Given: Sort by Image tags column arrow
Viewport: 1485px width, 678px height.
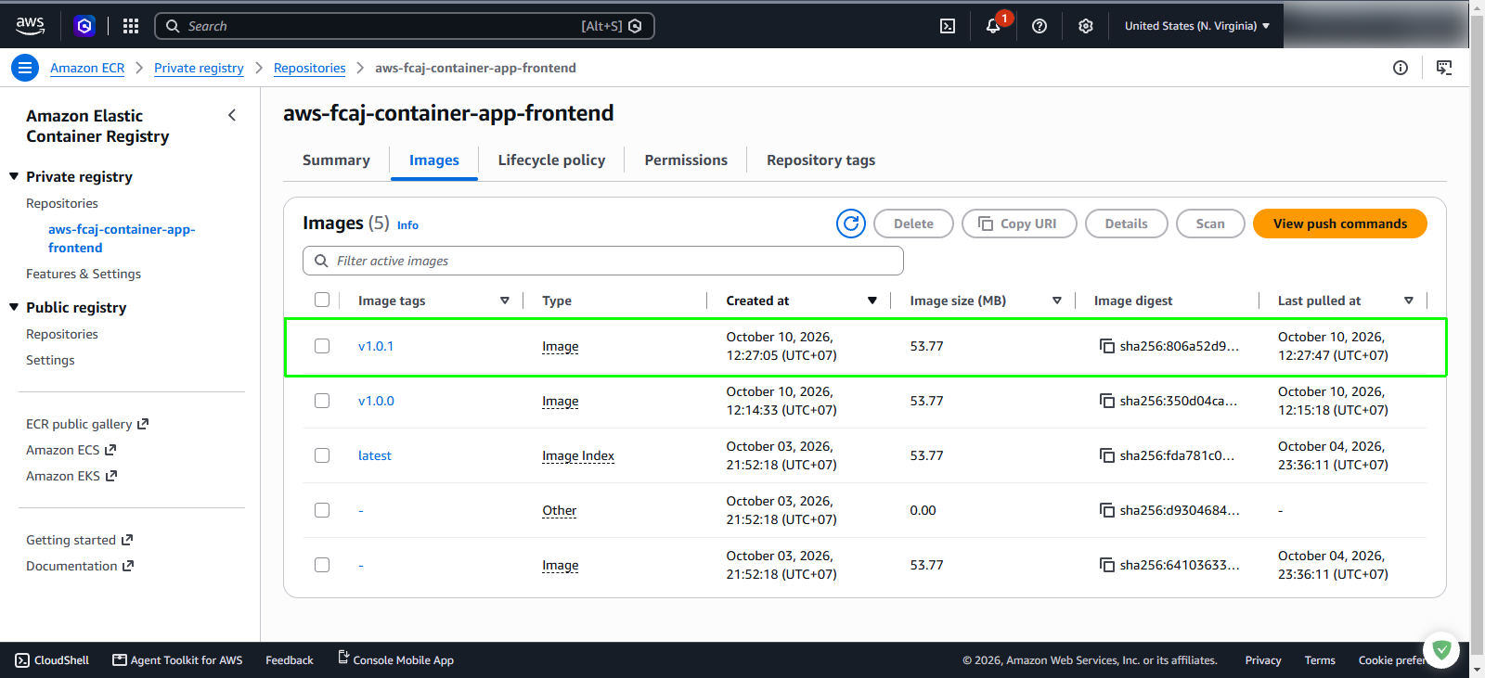Looking at the screenshot, I should click(505, 301).
